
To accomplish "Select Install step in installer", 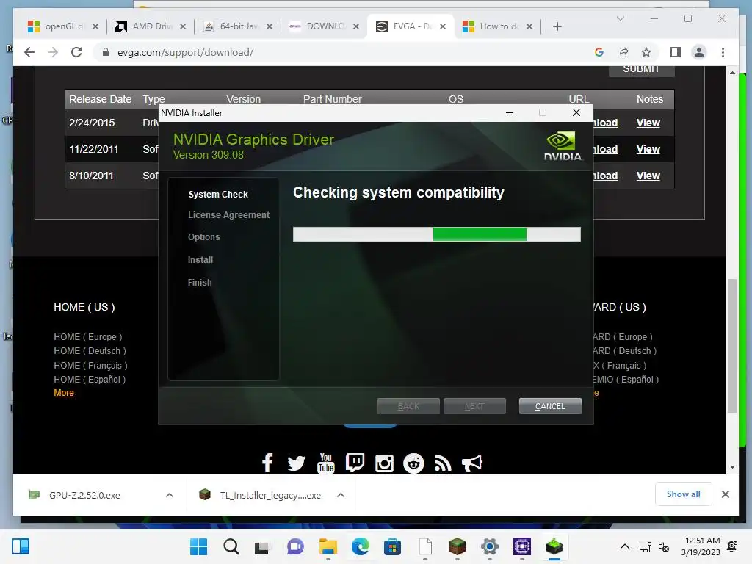I will (x=200, y=259).
